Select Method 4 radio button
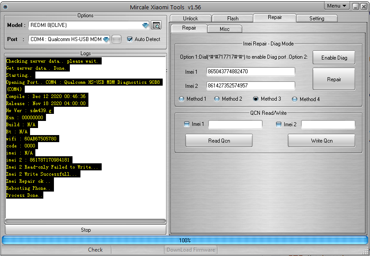 pos(294,99)
